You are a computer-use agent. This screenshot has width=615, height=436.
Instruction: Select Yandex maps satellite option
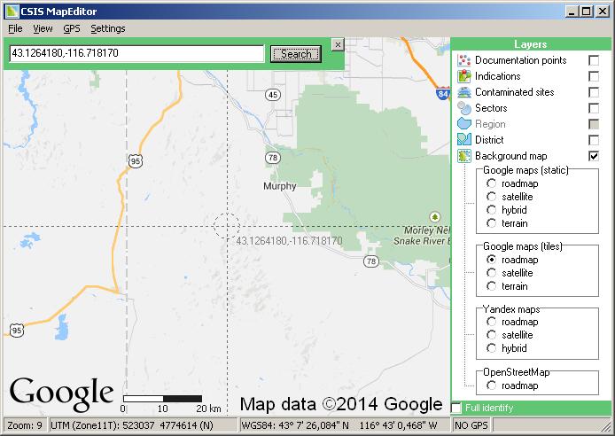click(491, 335)
